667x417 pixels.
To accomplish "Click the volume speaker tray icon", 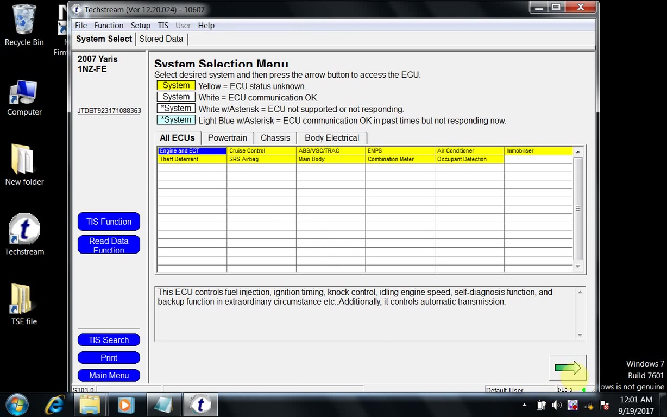I will (557, 405).
